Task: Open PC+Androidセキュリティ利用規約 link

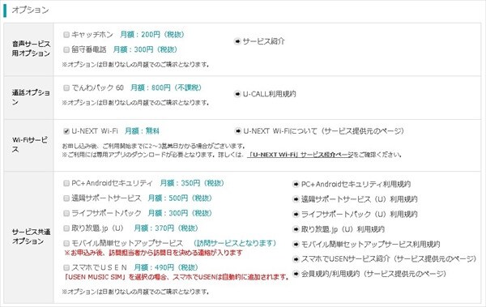Action: [356, 184]
